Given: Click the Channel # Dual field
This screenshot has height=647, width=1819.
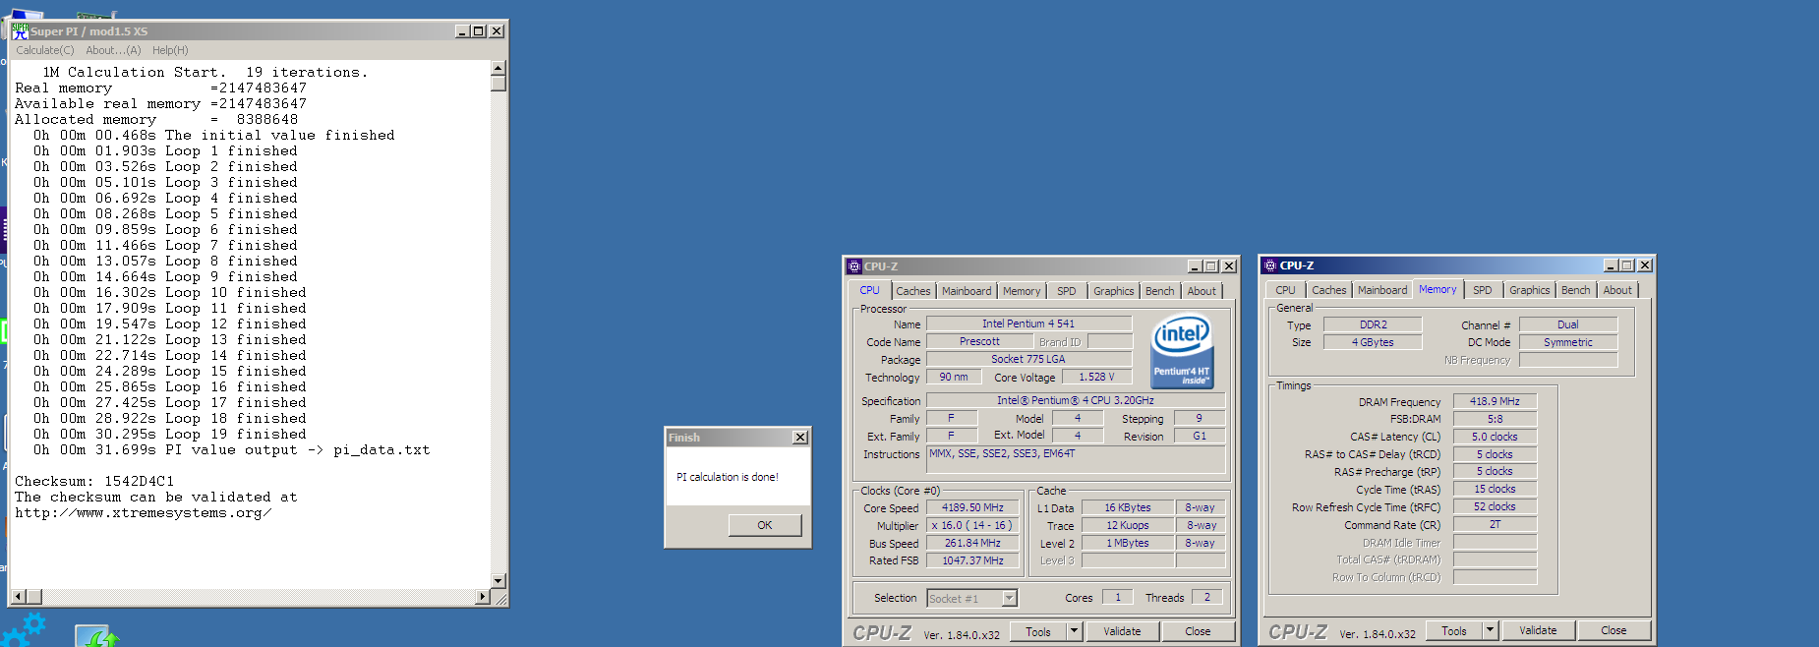Looking at the screenshot, I should [x=1567, y=324].
